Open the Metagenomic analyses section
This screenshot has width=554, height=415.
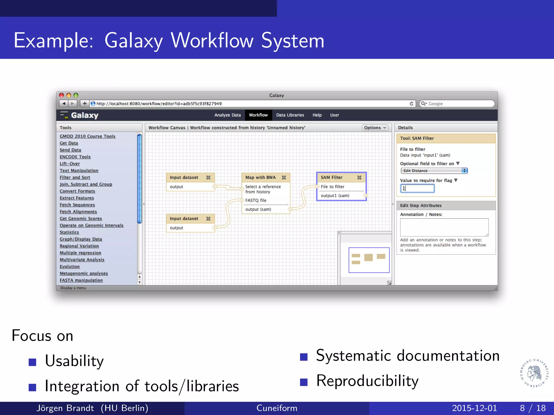84,273
